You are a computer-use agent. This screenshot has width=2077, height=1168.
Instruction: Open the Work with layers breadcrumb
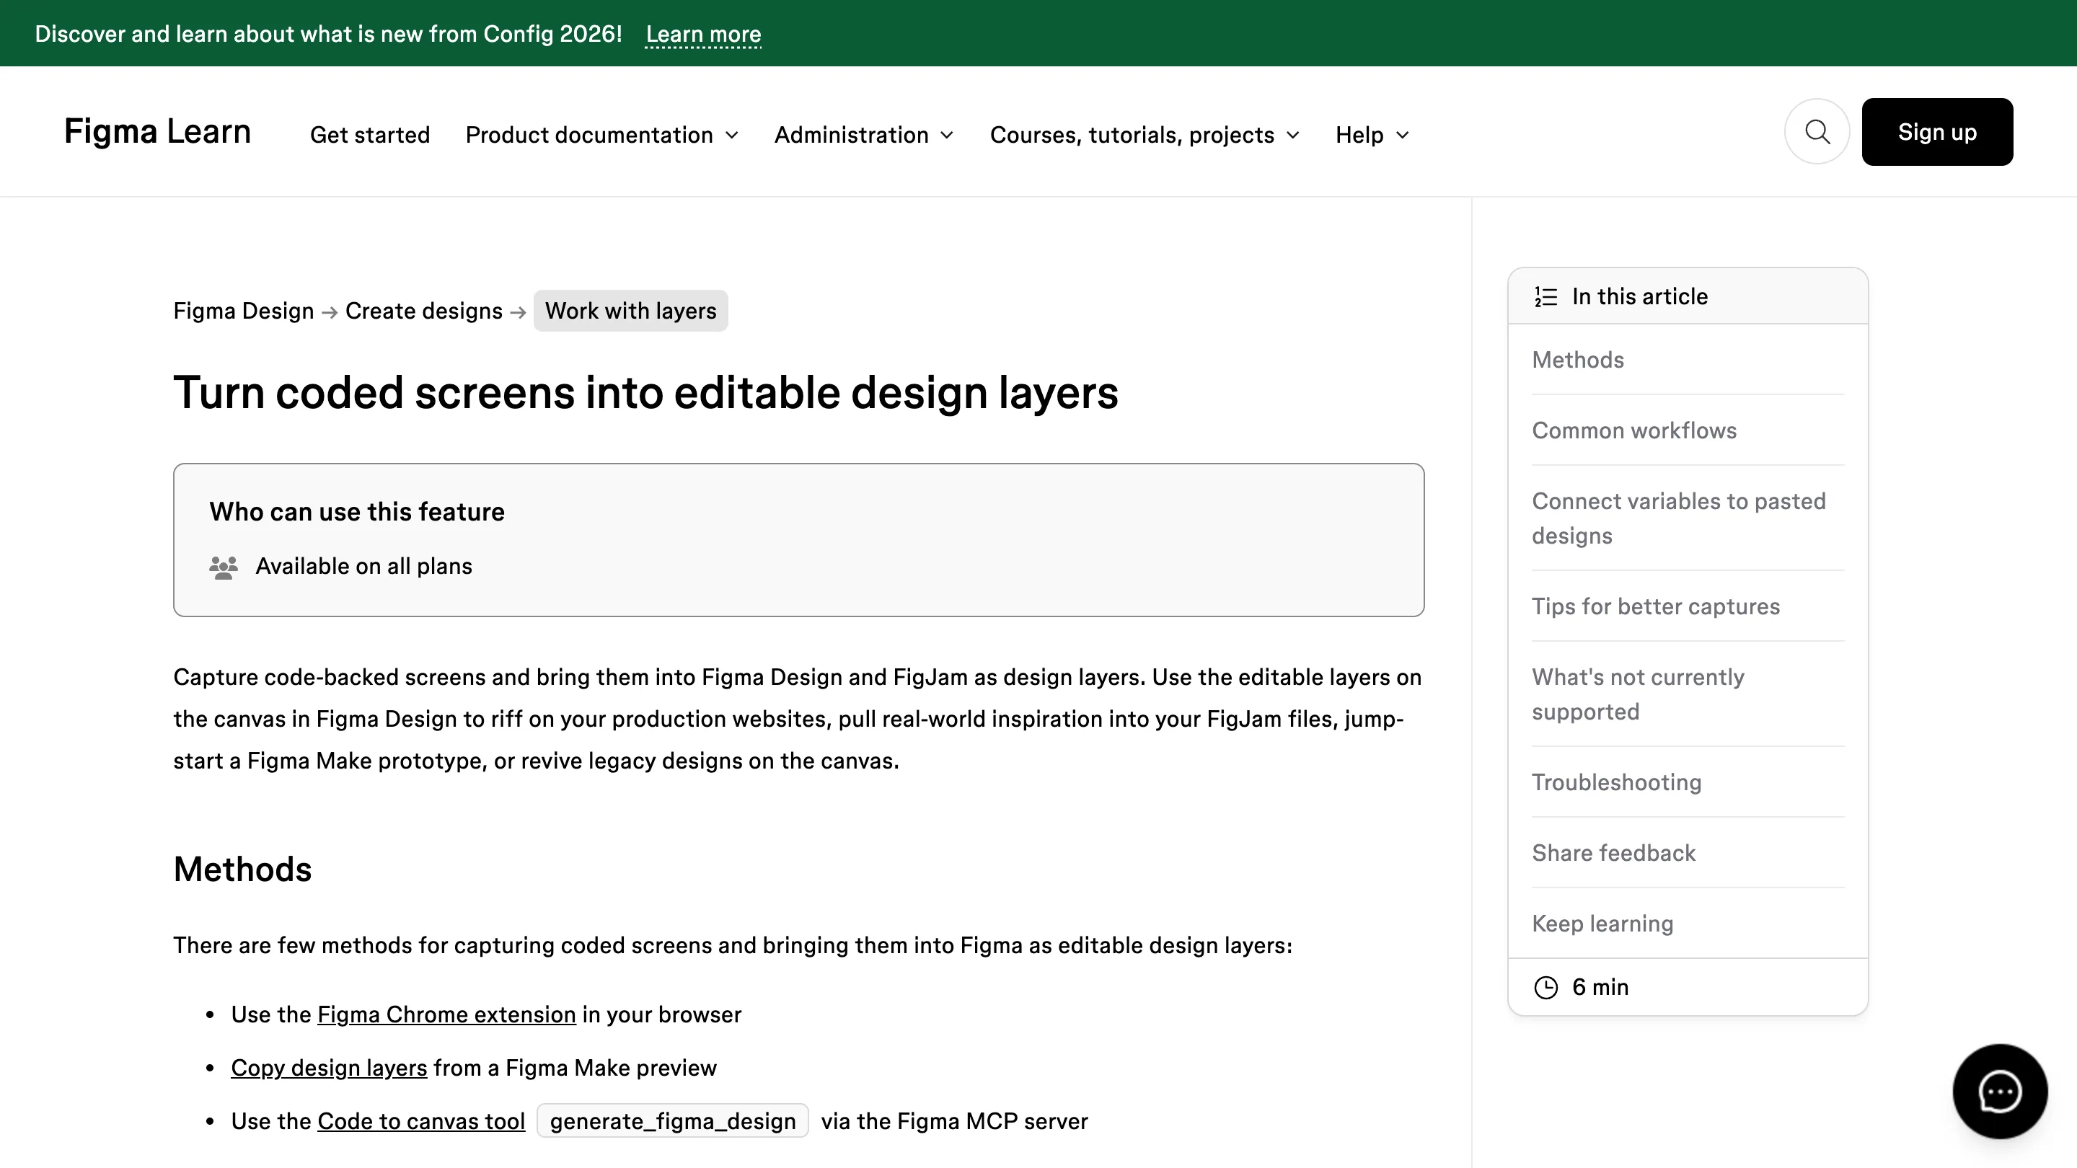click(630, 311)
